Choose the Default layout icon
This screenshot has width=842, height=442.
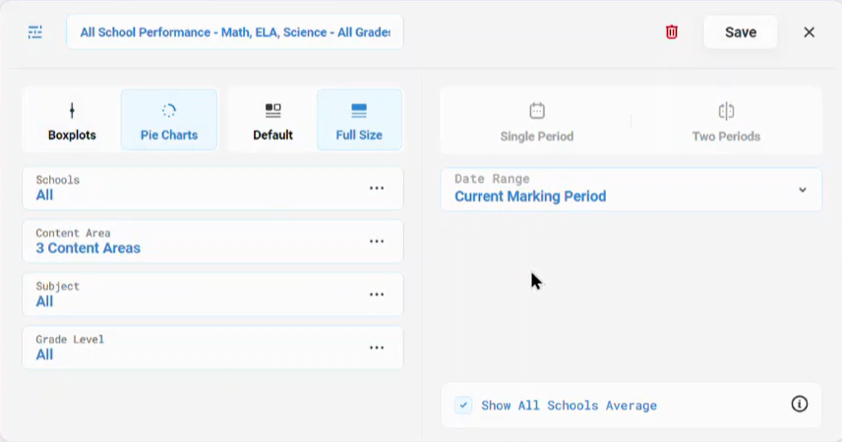click(x=272, y=110)
